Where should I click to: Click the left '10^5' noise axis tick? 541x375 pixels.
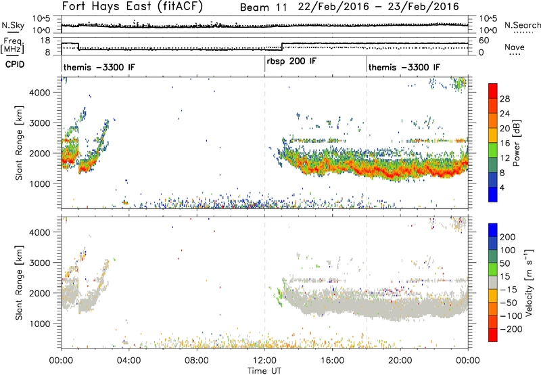(x=41, y=19)
